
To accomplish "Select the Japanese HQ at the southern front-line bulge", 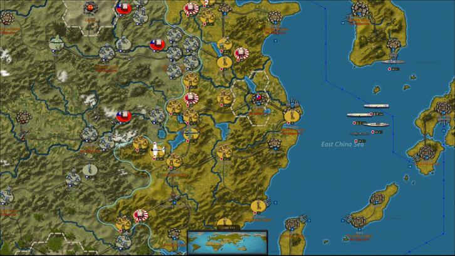I will 140,216.
